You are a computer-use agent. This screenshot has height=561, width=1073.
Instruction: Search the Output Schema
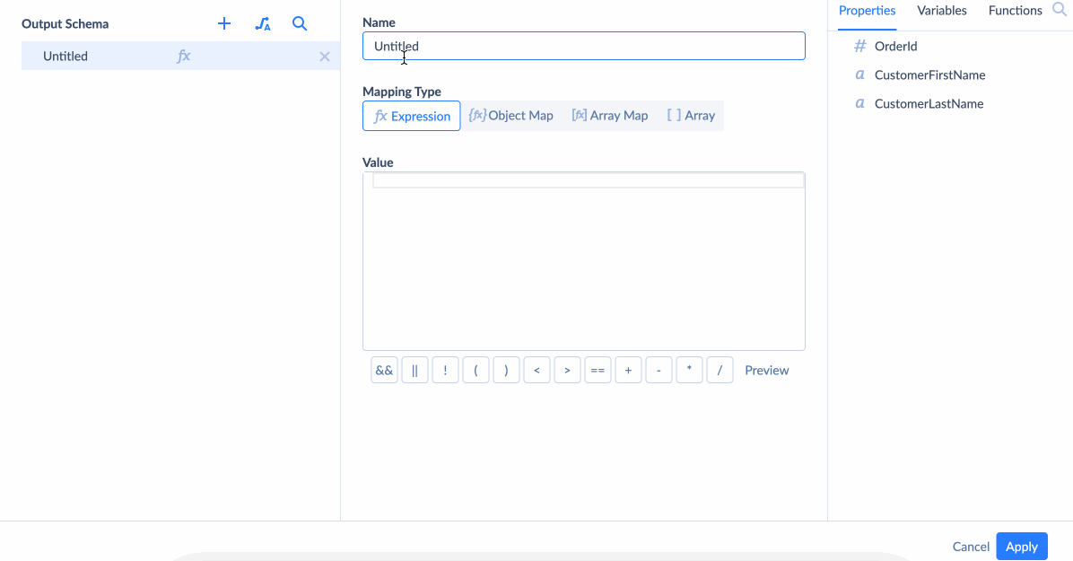tap(300, 24)
